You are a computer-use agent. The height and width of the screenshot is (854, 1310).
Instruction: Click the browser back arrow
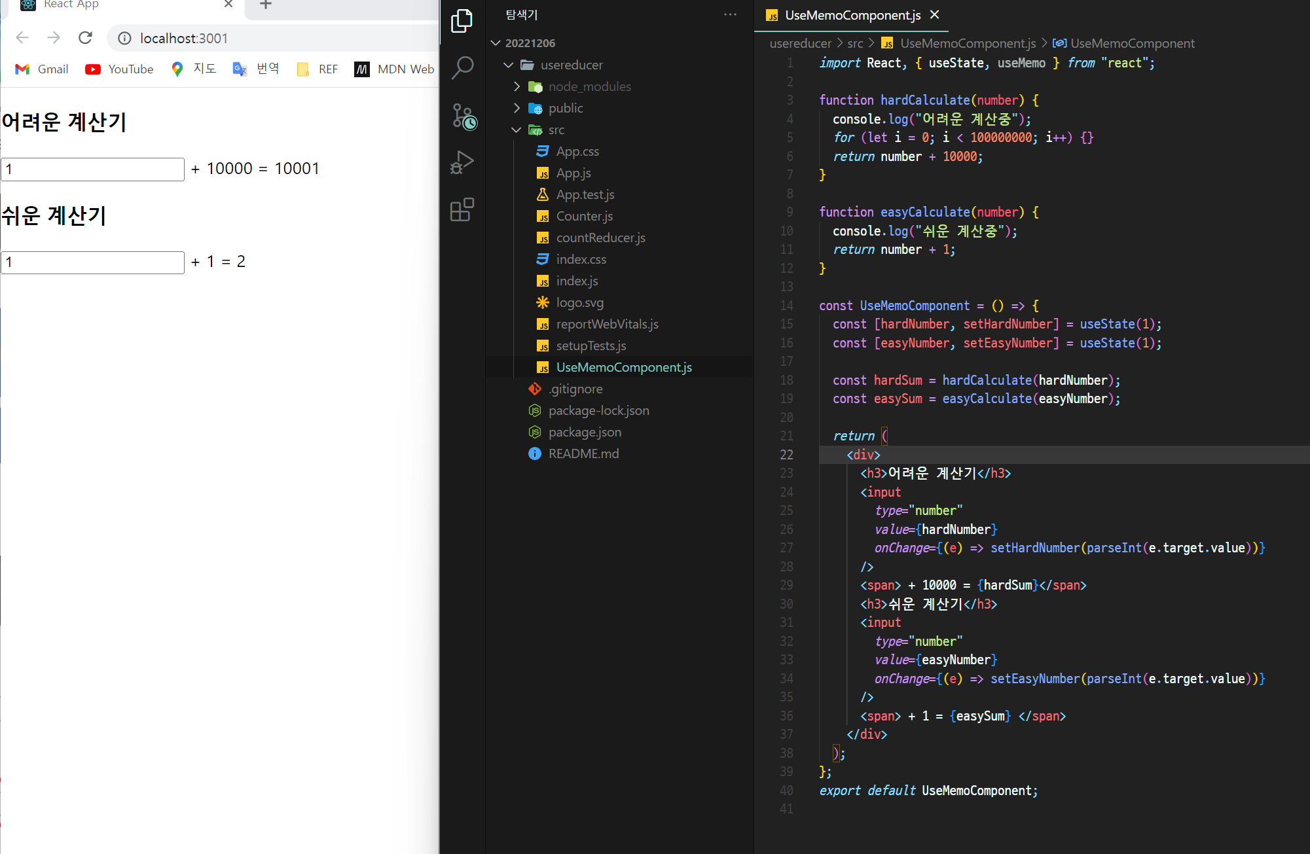click(x=22, y=38)
